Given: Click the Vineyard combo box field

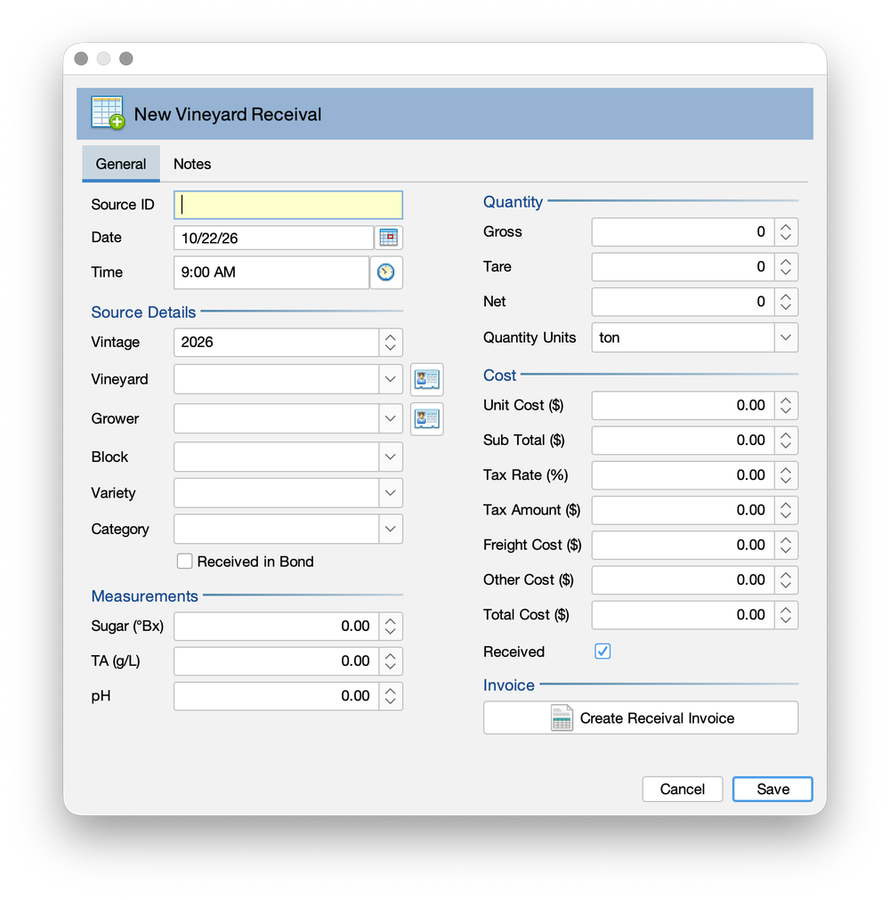Looking at the screenshot, I should (277, 379).
